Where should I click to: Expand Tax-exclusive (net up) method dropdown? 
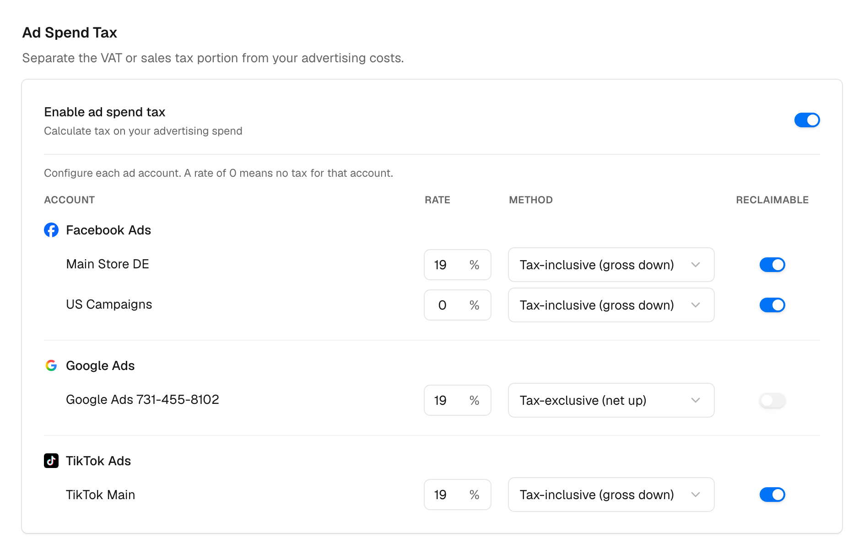[x=611, y=400]
